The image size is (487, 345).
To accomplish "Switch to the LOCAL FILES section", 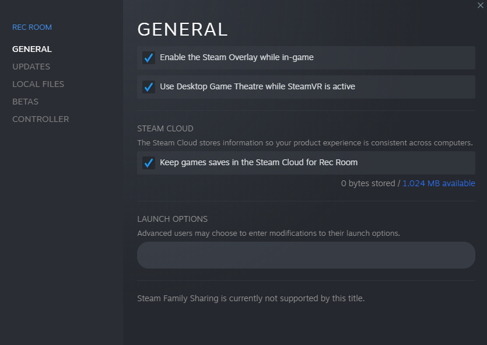I will tap(38, 83).
